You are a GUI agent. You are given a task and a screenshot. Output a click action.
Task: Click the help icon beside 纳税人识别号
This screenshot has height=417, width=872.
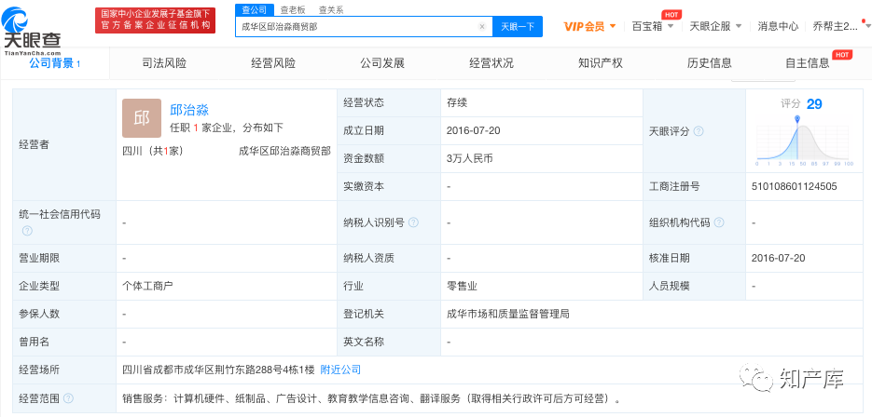point(413,223)
